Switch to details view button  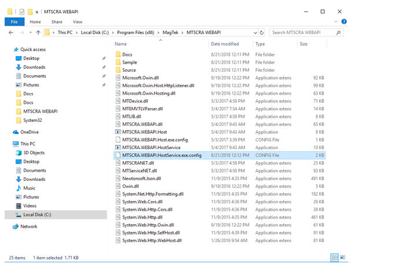coord(334,257)
